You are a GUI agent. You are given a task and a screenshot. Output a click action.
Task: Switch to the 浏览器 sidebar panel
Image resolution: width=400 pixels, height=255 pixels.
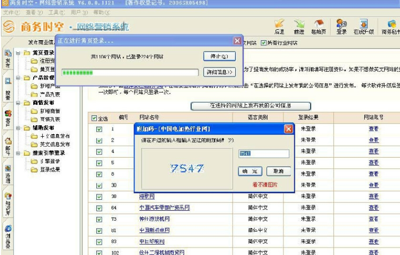pos(8,236)
